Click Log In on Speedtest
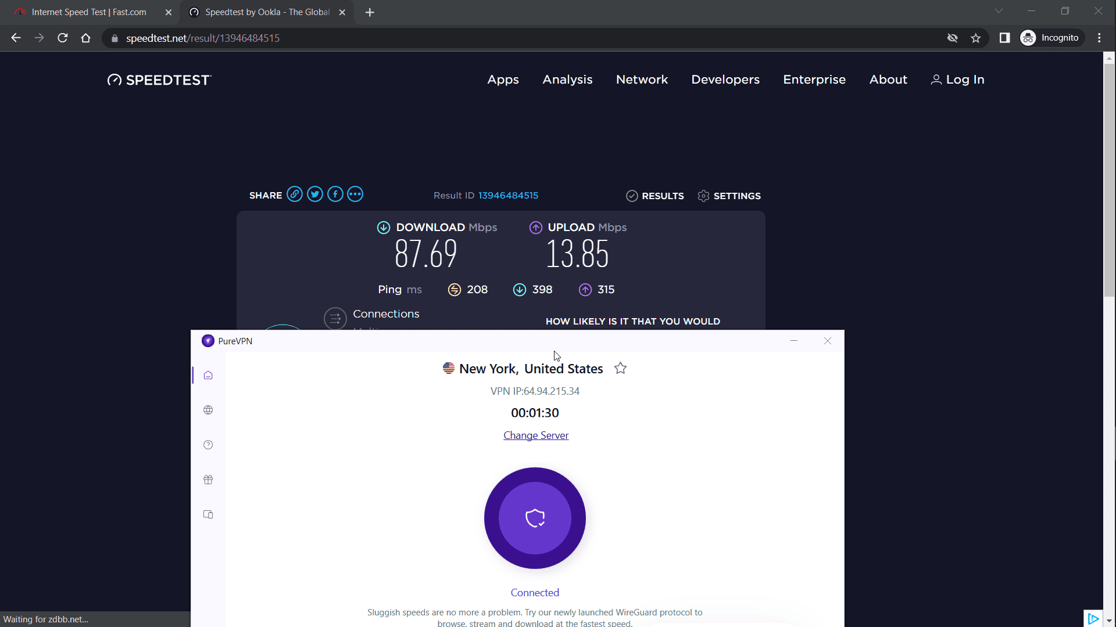The height and width of the screenshot is (627, 1116). pos(958,80)
